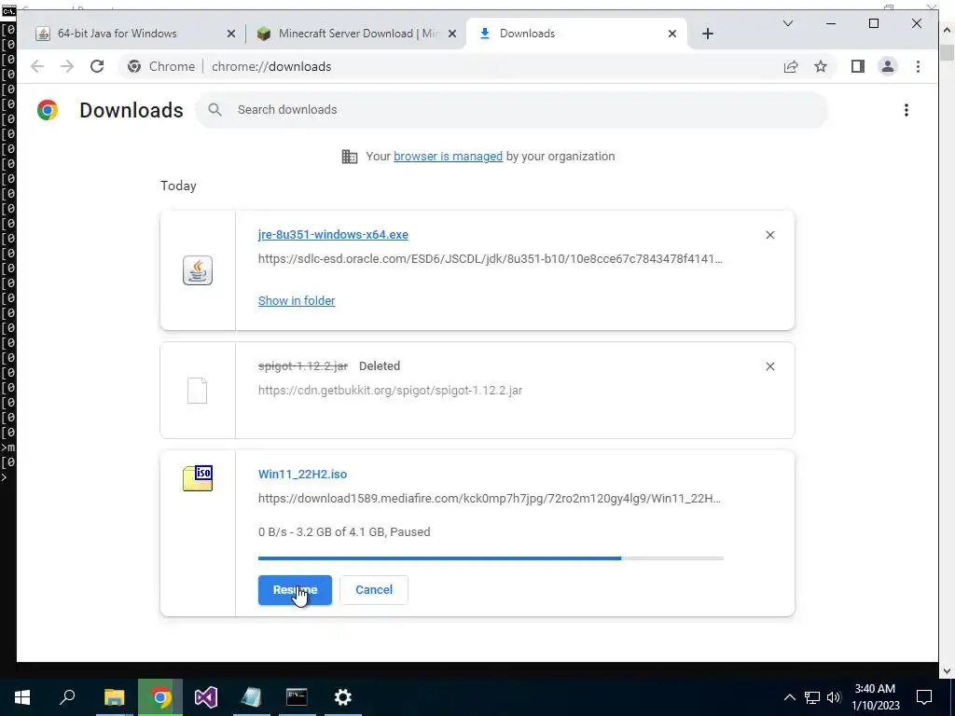Open the Chrome side panel
Viewport: 955px width, 716px height.
click(x=858, y=66)
